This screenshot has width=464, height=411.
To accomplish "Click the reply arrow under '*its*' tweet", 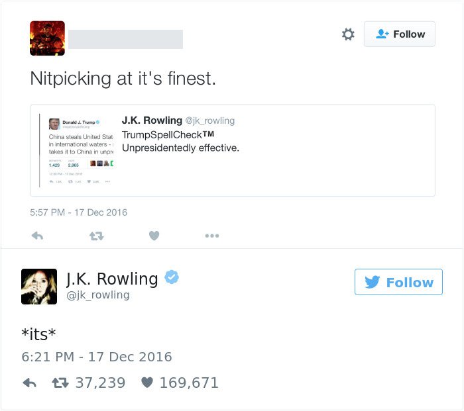I will click(x=29, y=383).
